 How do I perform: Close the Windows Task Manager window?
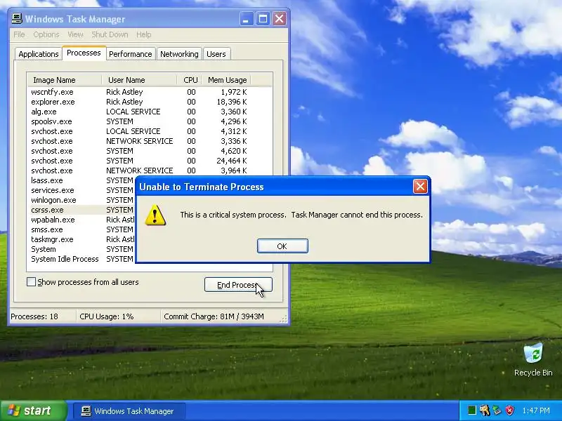(279, 19)
